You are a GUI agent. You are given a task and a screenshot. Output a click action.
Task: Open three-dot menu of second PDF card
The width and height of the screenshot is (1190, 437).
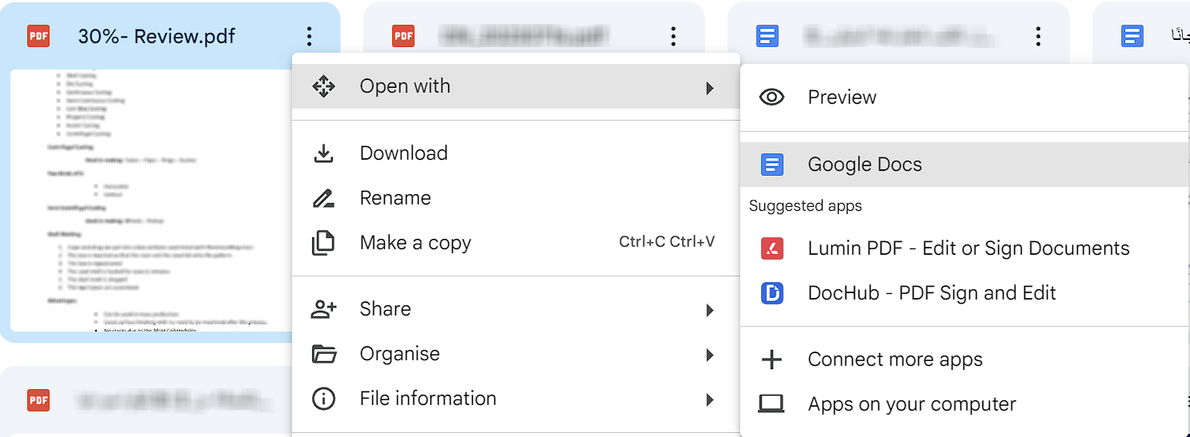click(673, 36)
